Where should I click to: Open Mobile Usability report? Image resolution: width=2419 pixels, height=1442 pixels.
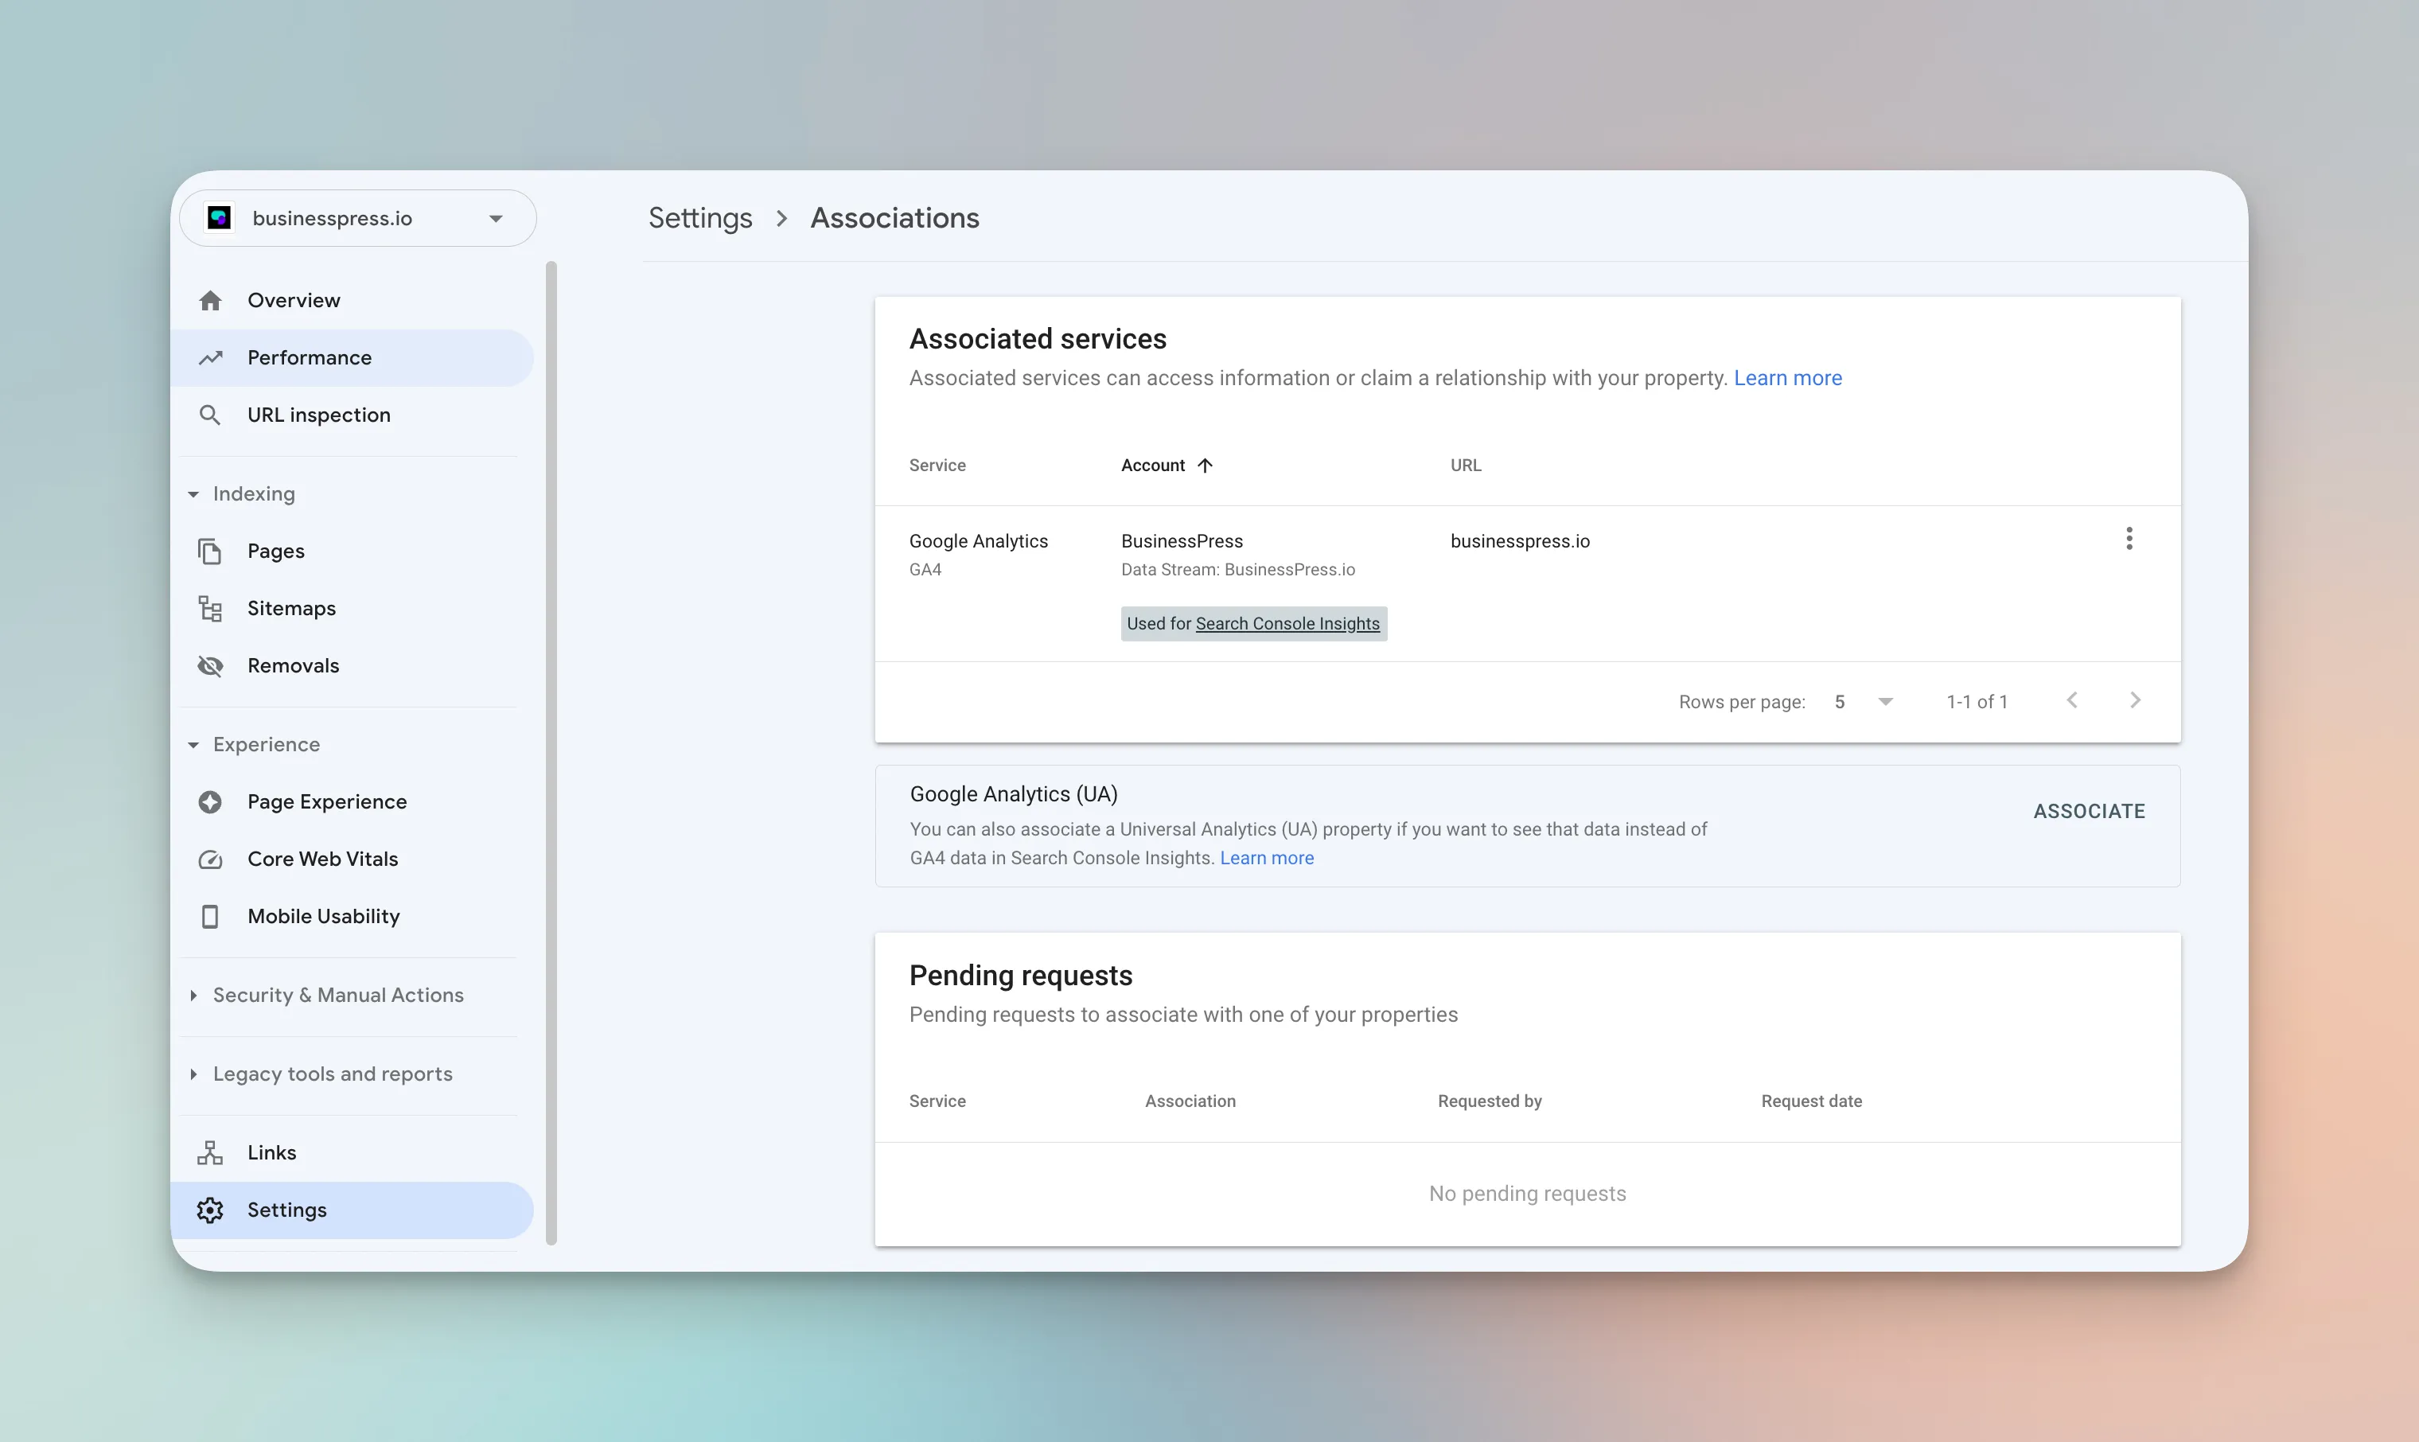[x=352, y=916]
